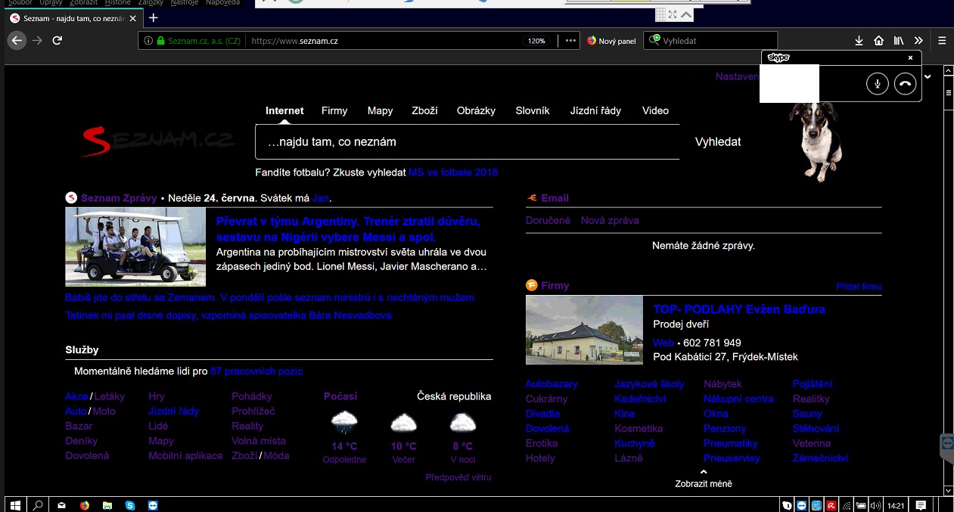Collapse the top mini toolbar with chevron up
The height and width of the screenshot is (512, 954).
tap(686, 14)
